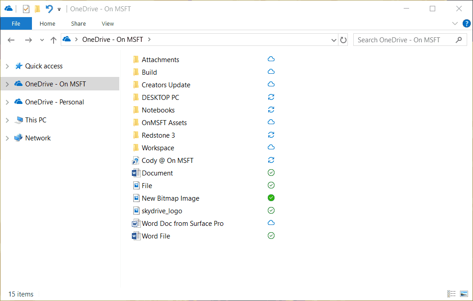Expand the OneDrive - On MSFT tree node
This screenshot has height=301, width=473.
click(7, 84)
